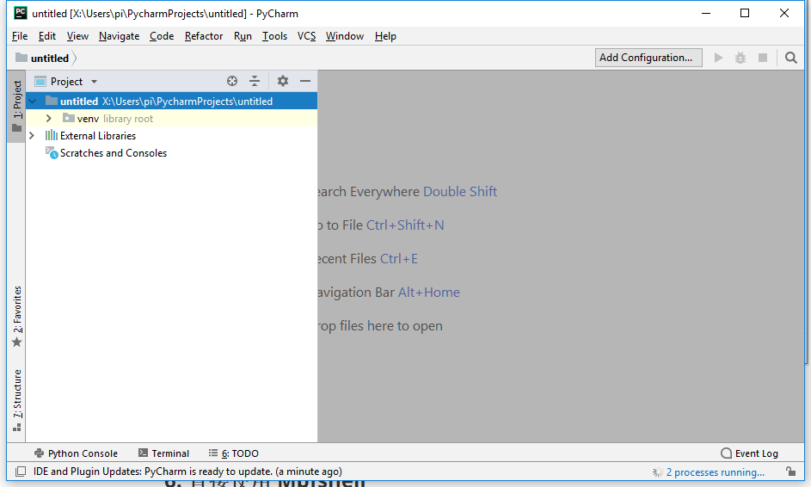811x487 pixels.
Task: Toggle the 2: Favorites side panel
Action: click(16, 316)
